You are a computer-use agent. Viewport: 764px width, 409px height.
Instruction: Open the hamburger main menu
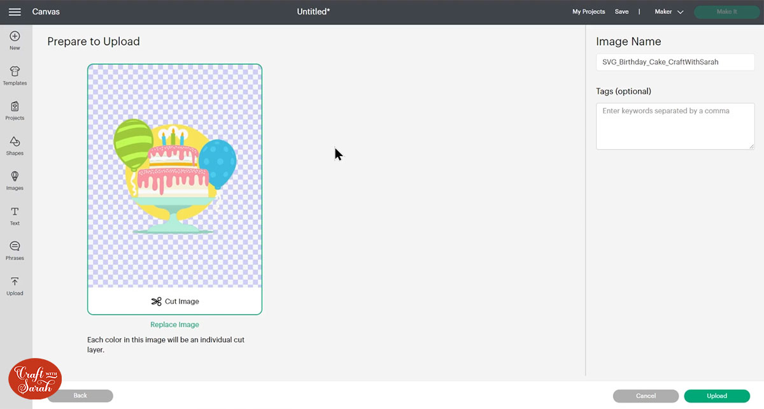point(15,12)
